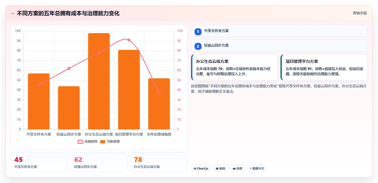
Task: Open the 项目管理平台方案 detail card
Action: (x=324, y=67)
